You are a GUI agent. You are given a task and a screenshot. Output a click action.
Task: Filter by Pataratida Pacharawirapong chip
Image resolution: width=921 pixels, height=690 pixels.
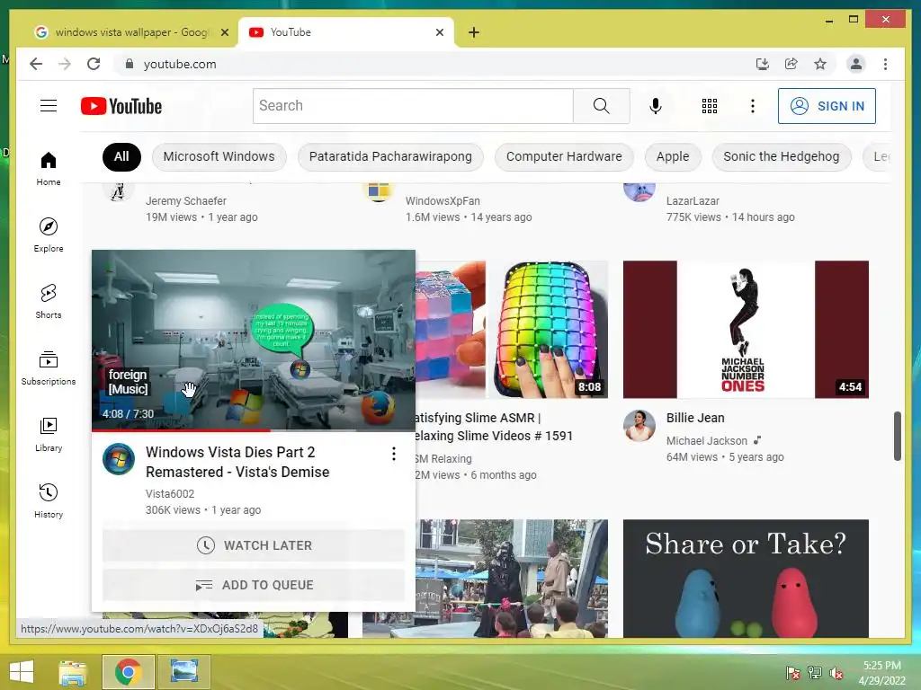(x=390, y=156)
